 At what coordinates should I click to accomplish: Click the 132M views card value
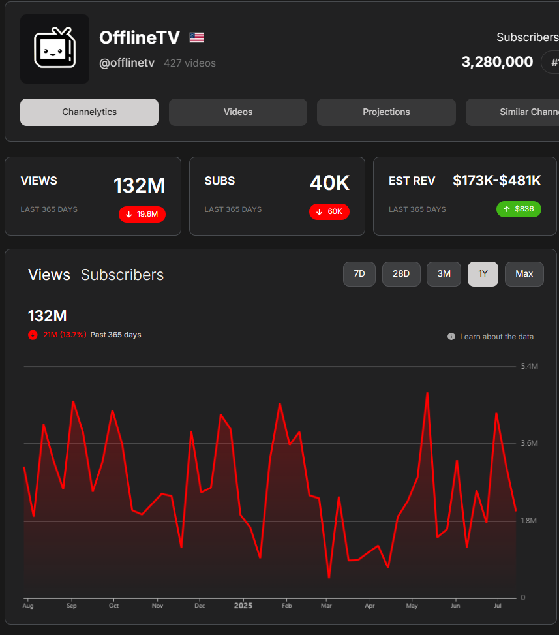[139, 185]
